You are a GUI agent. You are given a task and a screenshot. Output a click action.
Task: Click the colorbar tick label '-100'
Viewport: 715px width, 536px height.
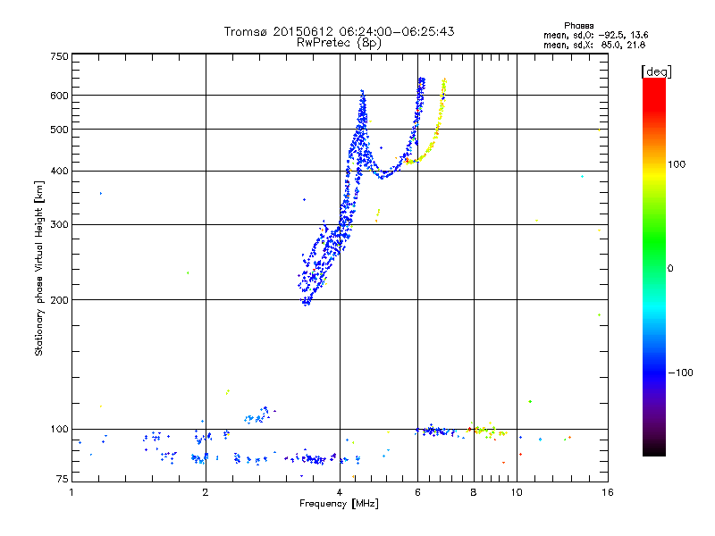(680, 373)
